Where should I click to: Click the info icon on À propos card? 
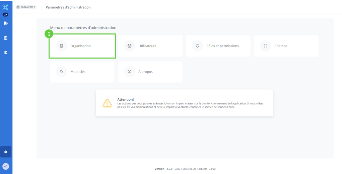point(129,72)
